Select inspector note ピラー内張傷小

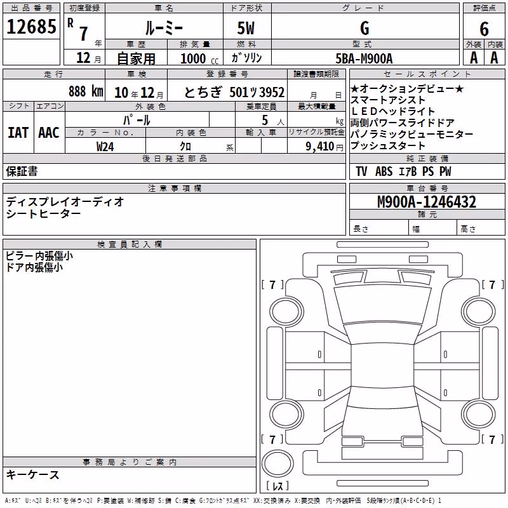click(x=39, y=256)
